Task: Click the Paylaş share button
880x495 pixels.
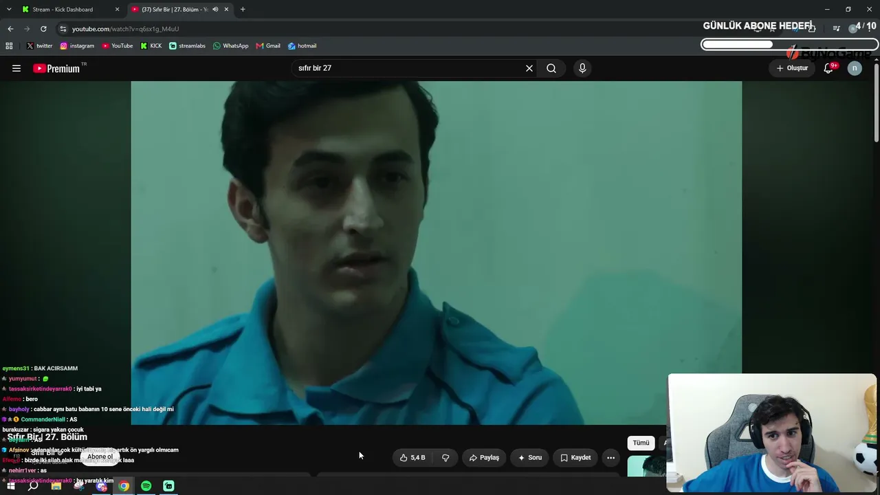Action: [x=484, y=457]
